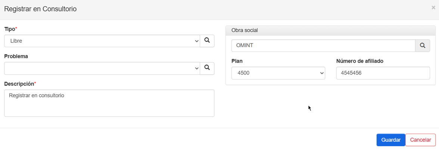Close the Registrar en Consultorio dialog
This screenshot has width=439, height=150.
[x=433, y=8]
